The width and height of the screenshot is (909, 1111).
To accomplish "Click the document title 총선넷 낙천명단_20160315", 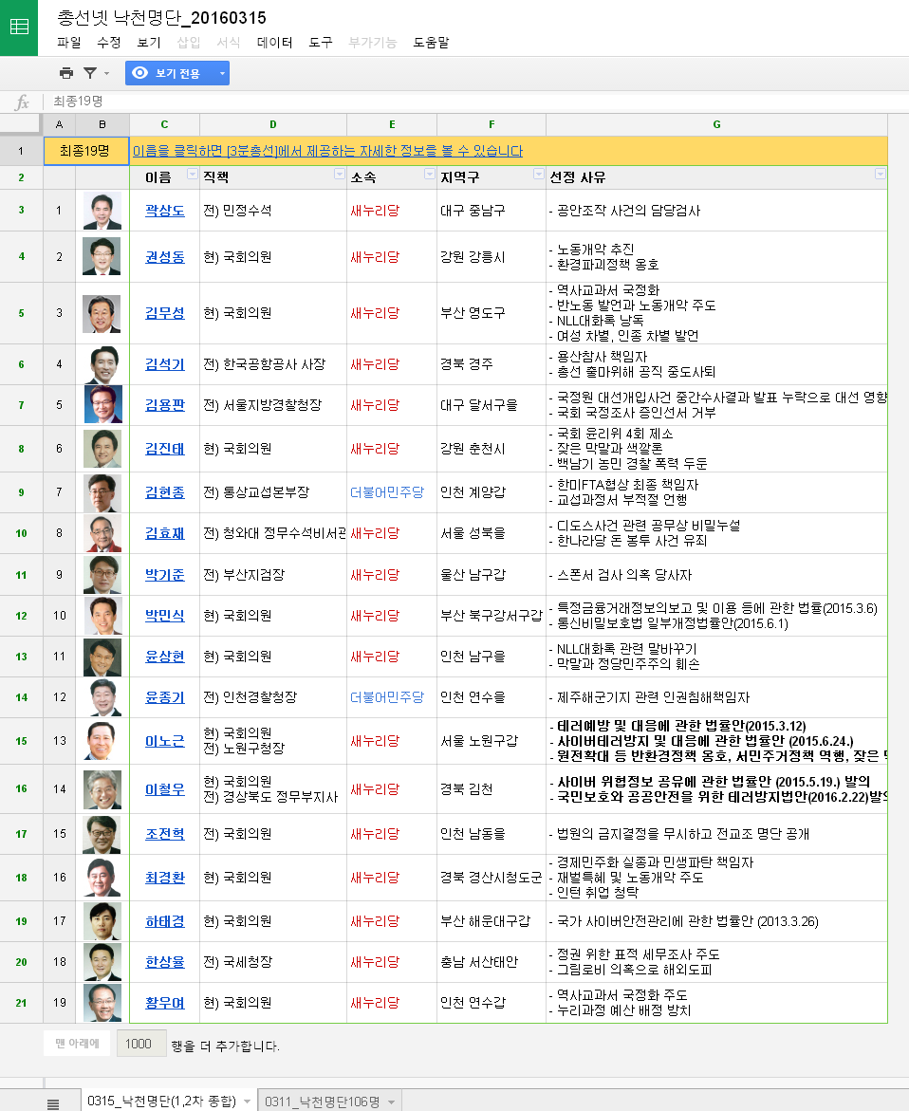I will 161,18.
